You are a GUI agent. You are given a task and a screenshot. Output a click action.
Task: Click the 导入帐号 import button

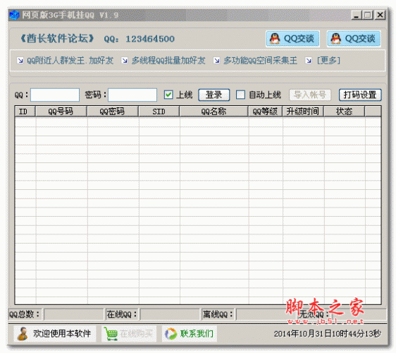point(310,95)
